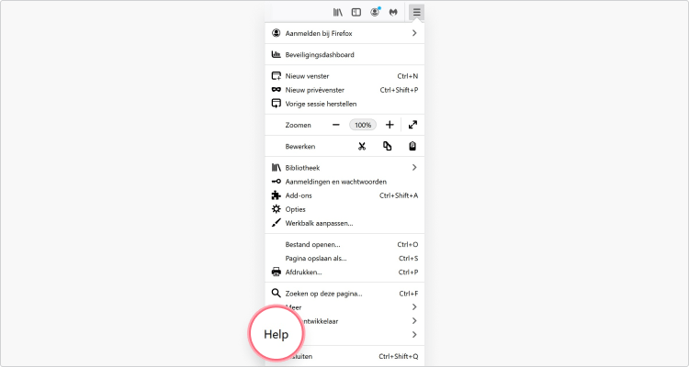Screen dimensions: 689x367
Task: Cut with the scissors icon
Action: tap(362, 146)
